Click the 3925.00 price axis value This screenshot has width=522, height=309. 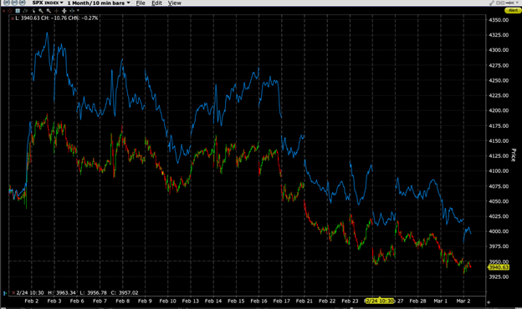click(x=499, y=276)
